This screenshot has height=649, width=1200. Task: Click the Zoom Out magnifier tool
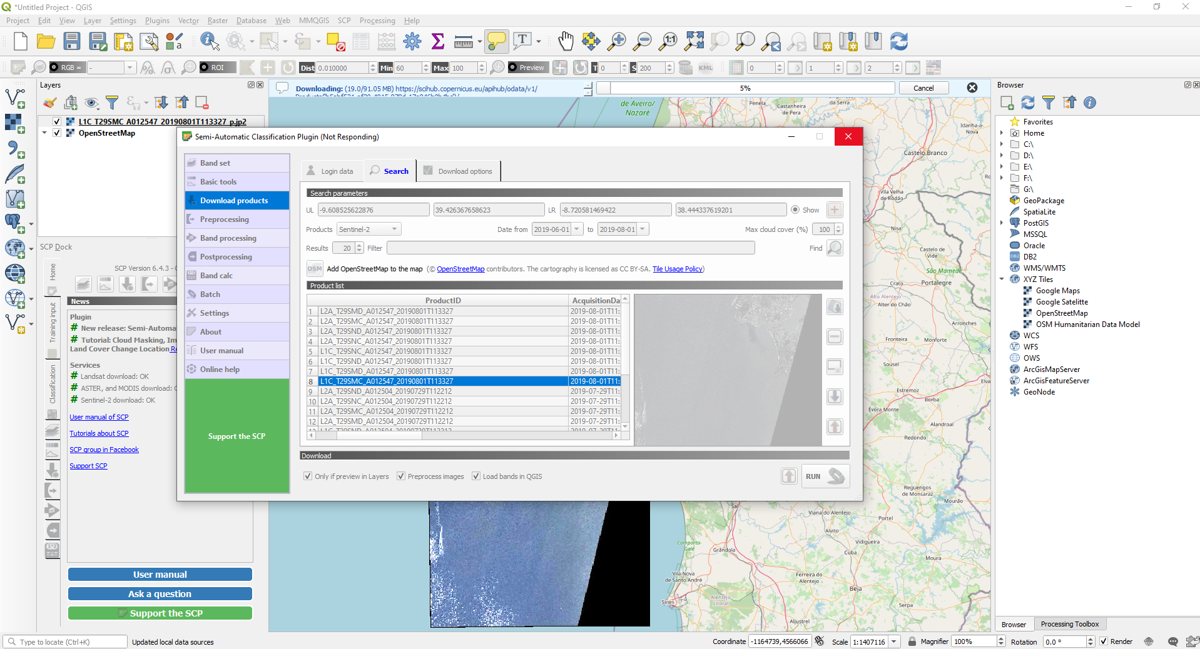click(x=643, y=42)
